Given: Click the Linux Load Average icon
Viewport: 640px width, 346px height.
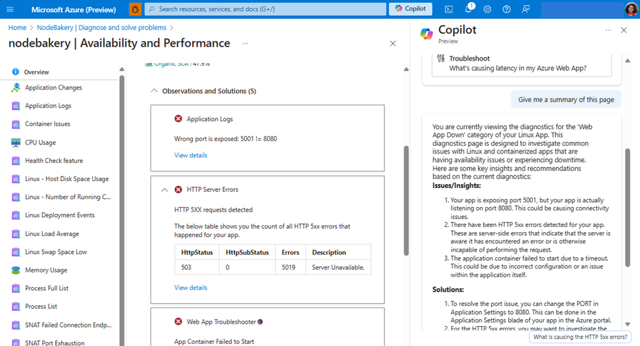Looking at the screenshot, I should [15, 233].
